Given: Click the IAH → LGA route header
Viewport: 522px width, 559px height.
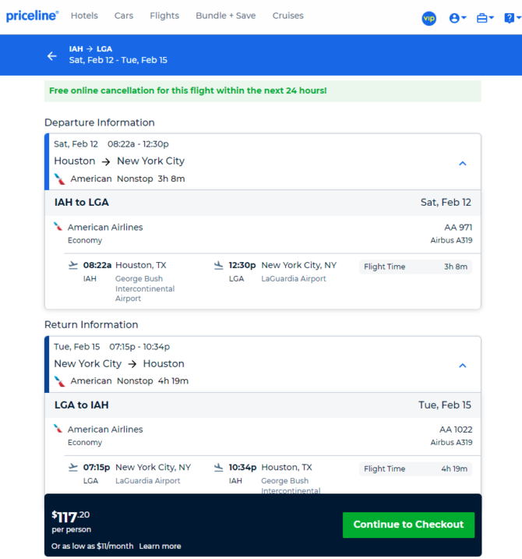Looking at the screenshot, I should click(x=90, y=49).
